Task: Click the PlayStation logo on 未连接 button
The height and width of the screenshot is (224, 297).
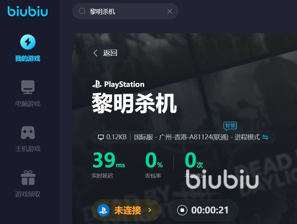Action: (x=103, y=210)
